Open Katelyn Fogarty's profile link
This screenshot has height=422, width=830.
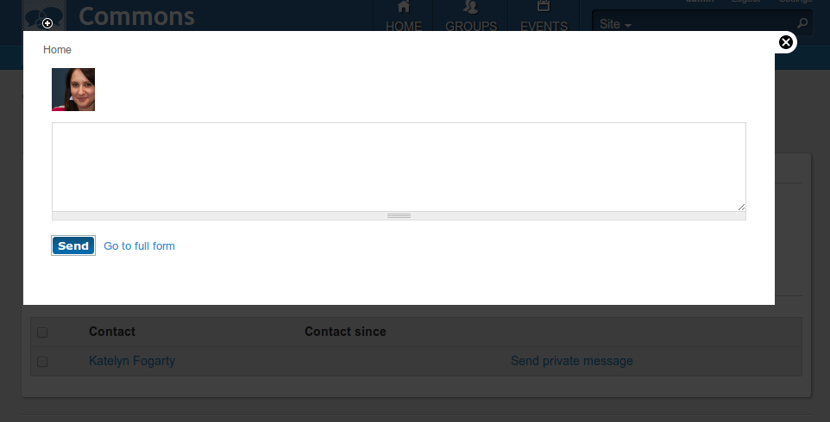132,361
